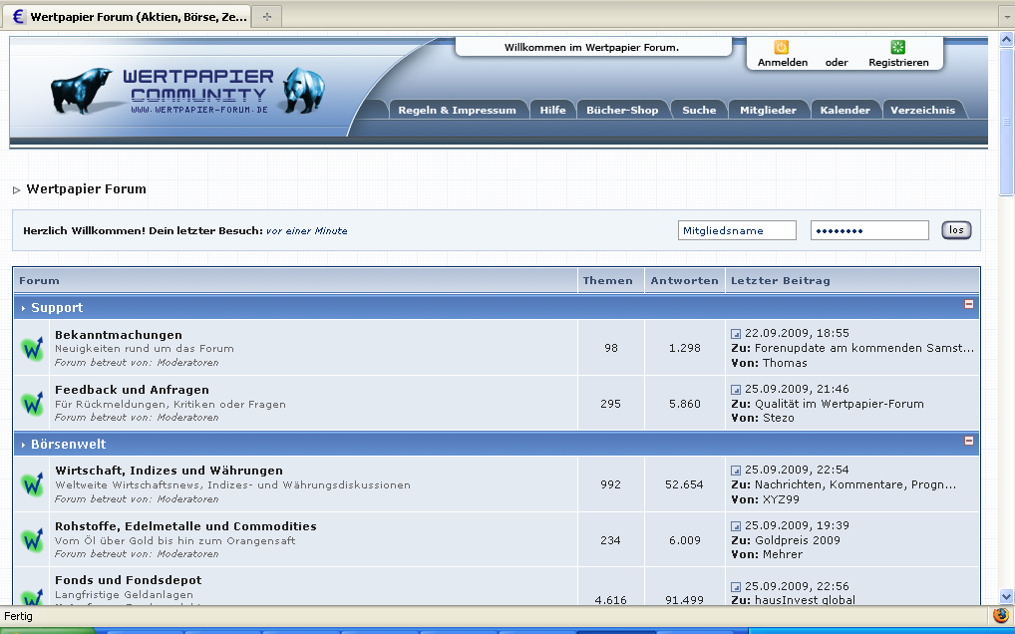The height and width of the screenshot is (634, 1015).
Task: Open user profile Mehrer
Action: (783, 554)
